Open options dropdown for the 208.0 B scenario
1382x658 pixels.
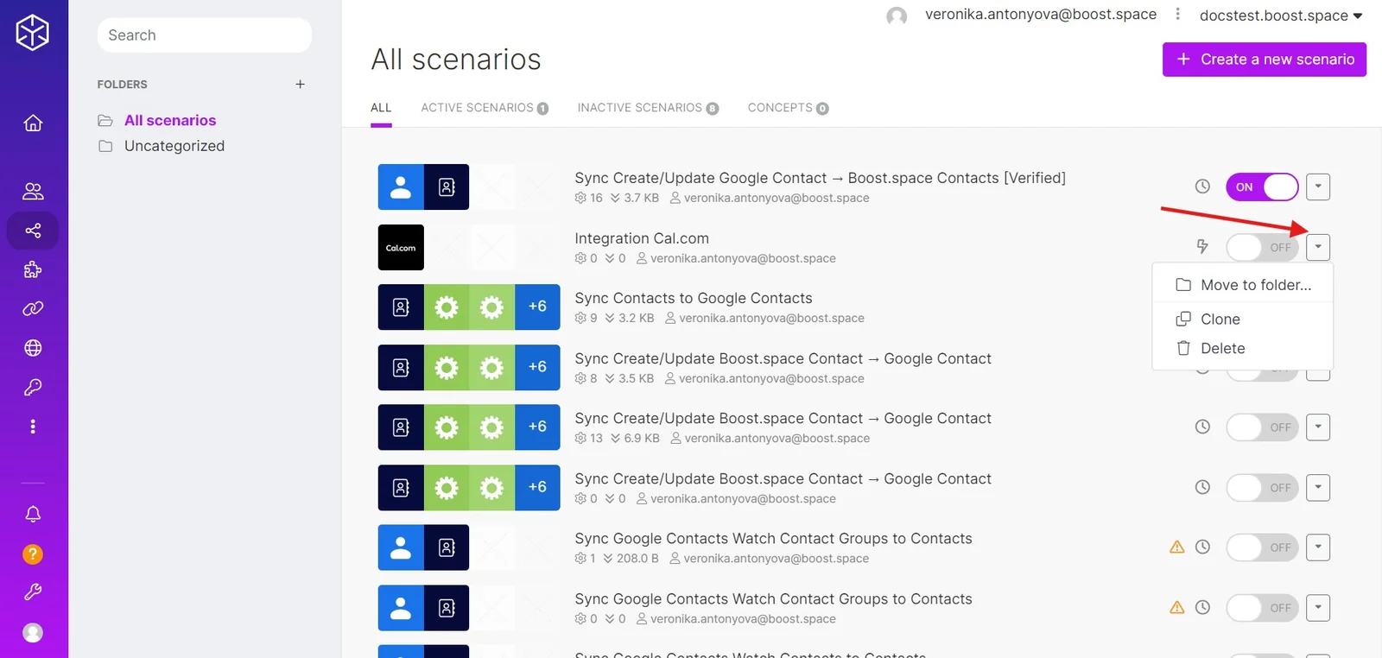pos(1318,547)
